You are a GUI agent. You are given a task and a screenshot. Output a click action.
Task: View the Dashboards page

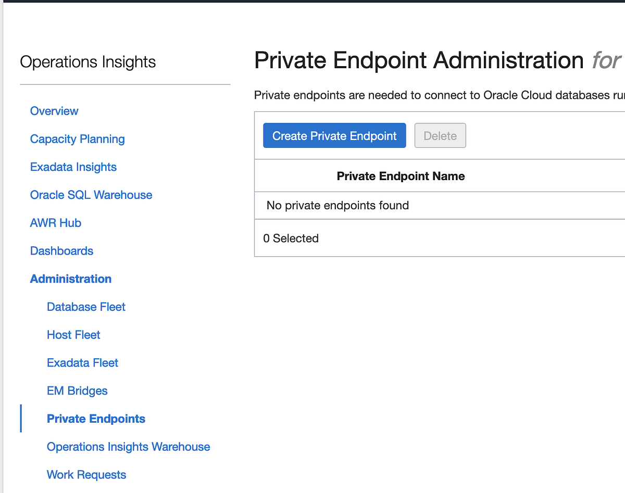[x=61, y=250]
